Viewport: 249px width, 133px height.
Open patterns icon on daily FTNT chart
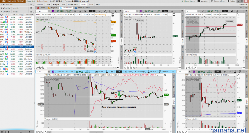[x=115, y=11]
